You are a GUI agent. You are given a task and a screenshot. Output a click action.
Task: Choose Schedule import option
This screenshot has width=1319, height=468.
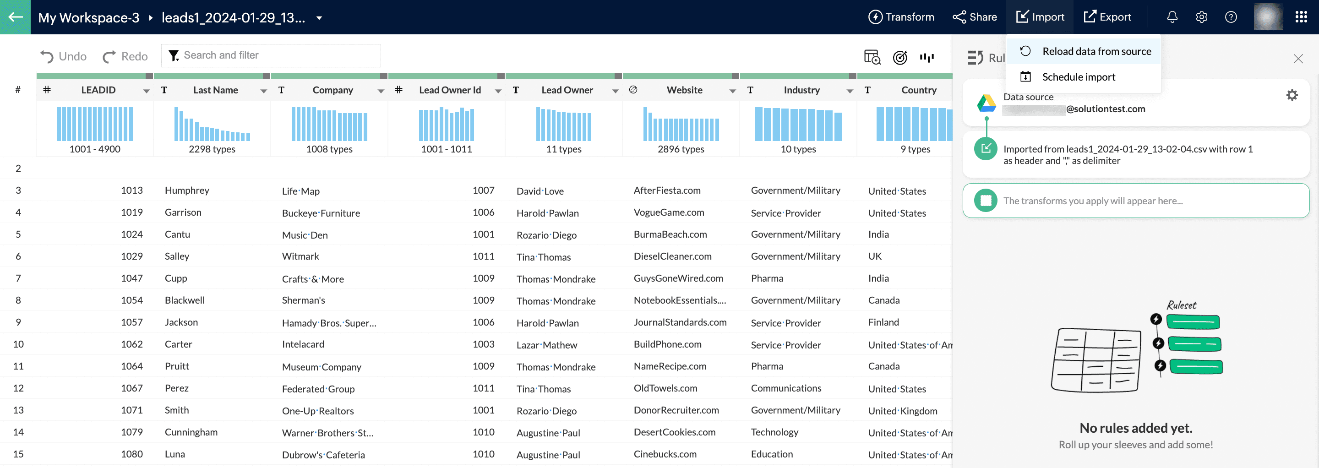coord(1079,77)
